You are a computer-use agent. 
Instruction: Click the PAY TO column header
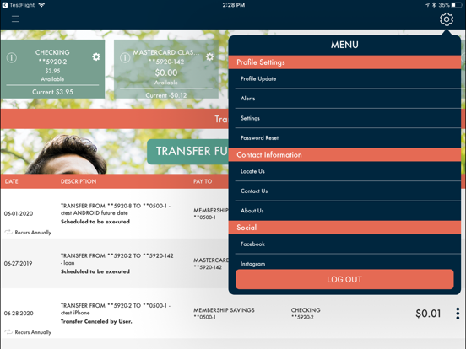coord(203,181)
